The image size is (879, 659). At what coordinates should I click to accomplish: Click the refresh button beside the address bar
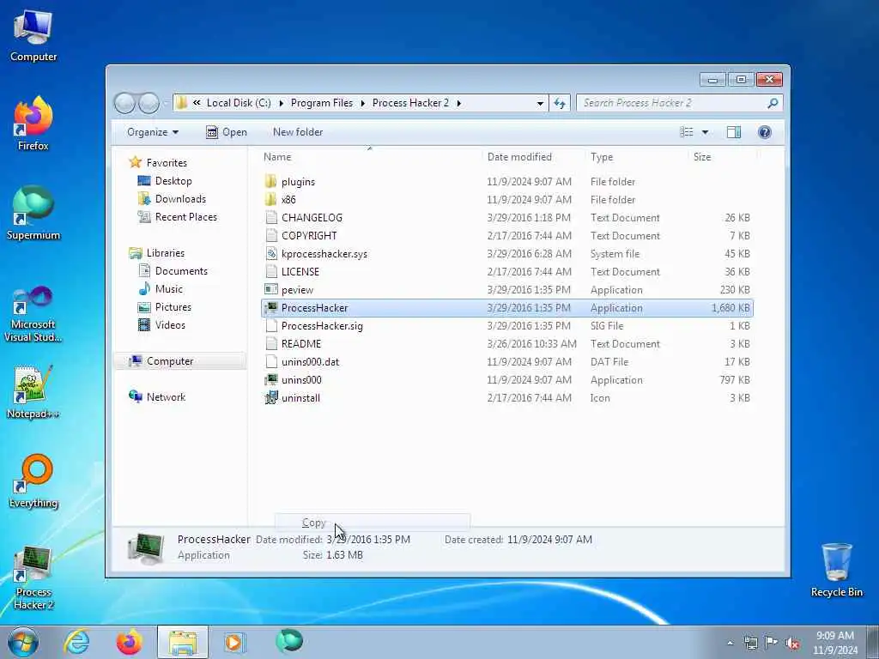pos(560,103)
